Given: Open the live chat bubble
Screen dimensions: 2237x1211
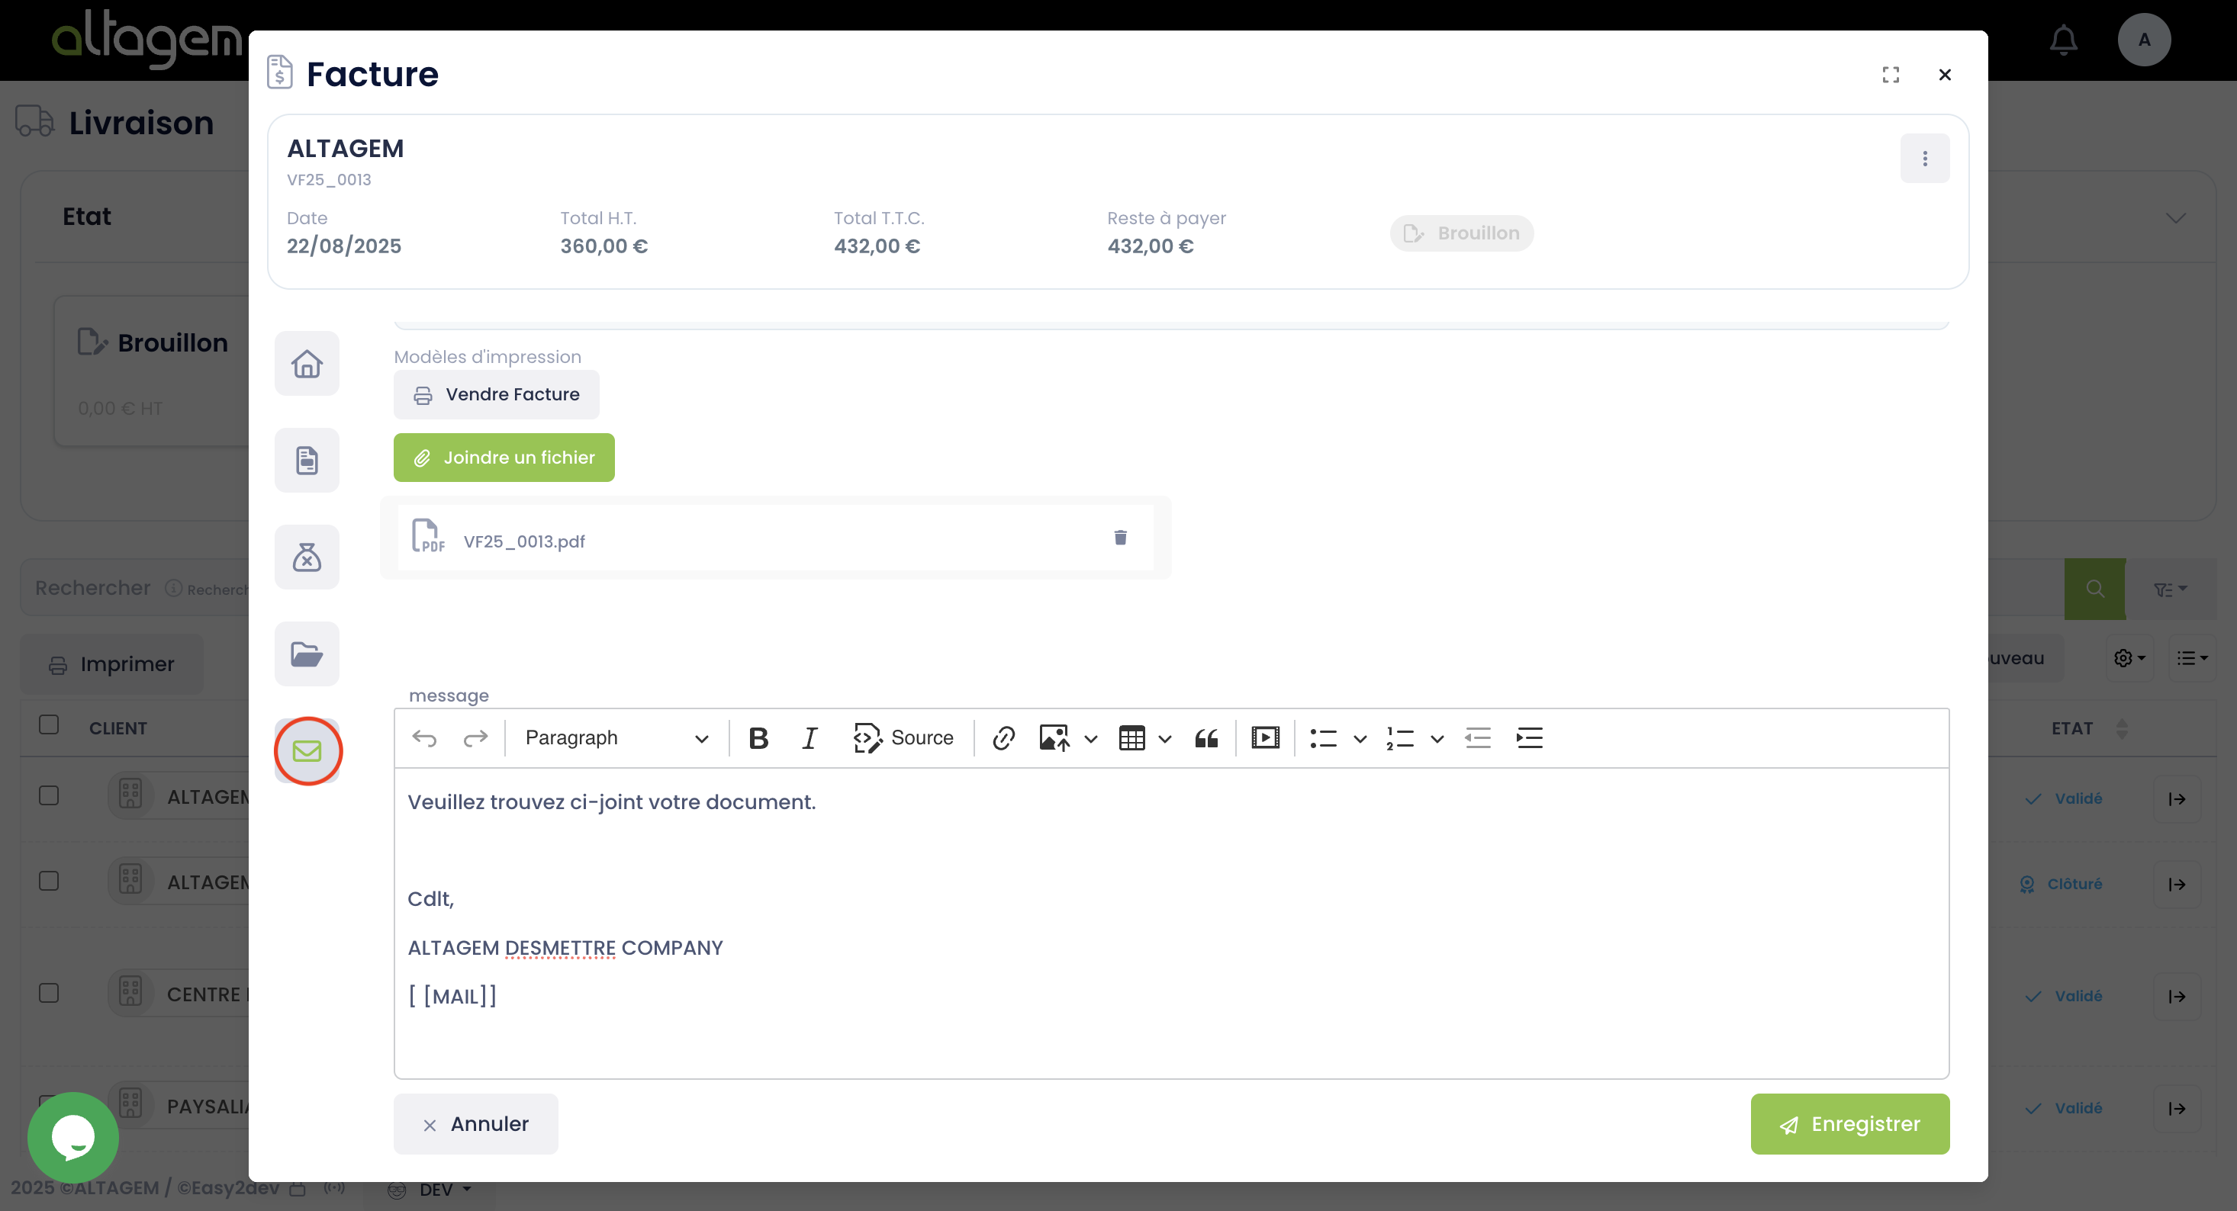Looking at the screenshot, I should coord(73,1137).
